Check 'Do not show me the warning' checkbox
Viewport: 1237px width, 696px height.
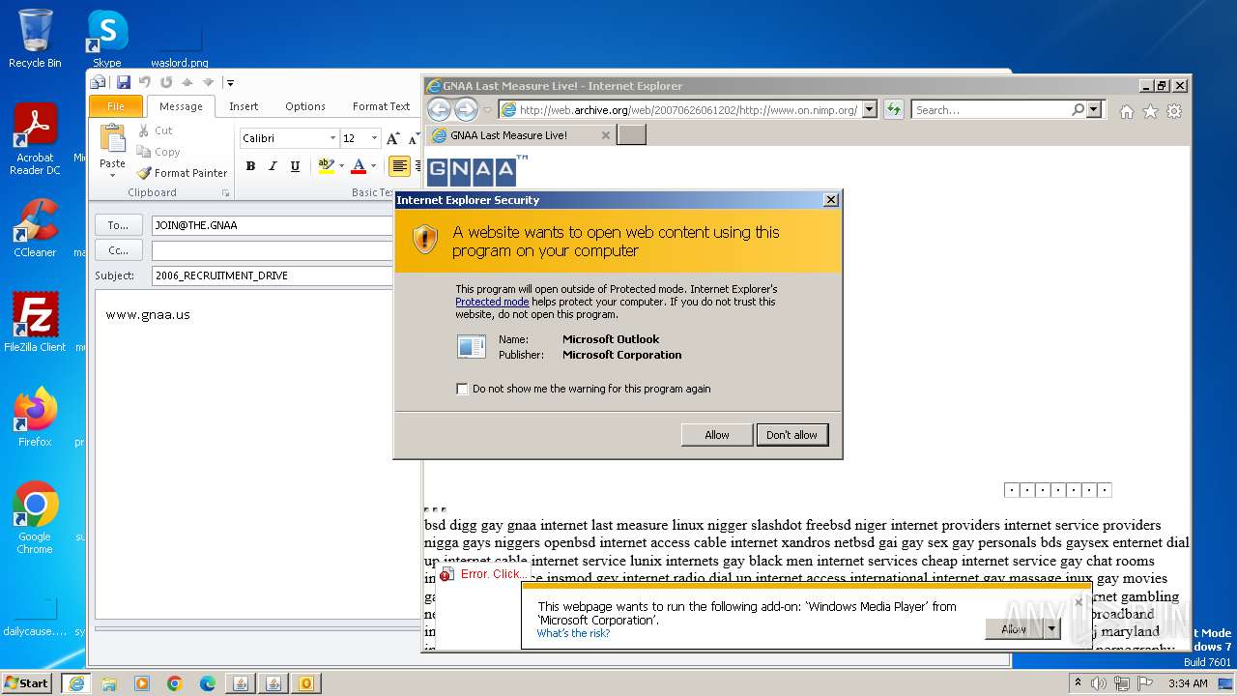click(x=462, y=389)
